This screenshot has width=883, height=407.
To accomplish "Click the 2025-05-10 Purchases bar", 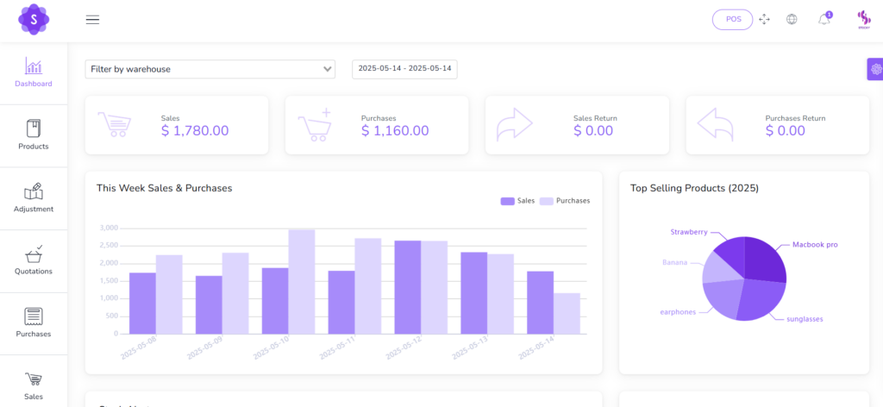I will pos(302,281).
